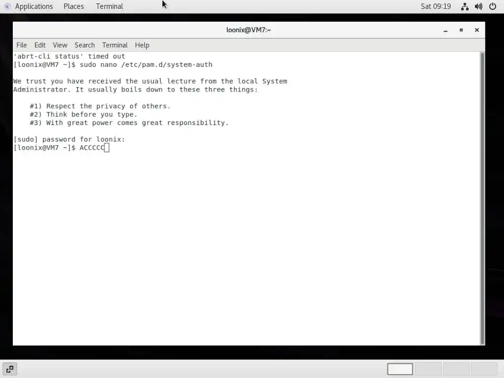The image size is (504, 378).
Task: Switch to the first workspace in pager
Action: coord(400,369)
